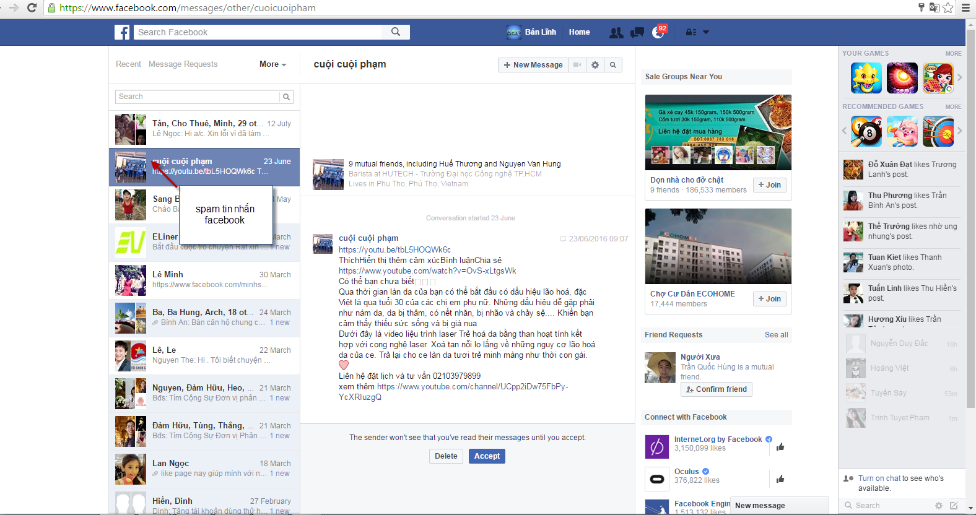
Task: Click the privacy shortcuts lock icon
Action: click(691, 32)
